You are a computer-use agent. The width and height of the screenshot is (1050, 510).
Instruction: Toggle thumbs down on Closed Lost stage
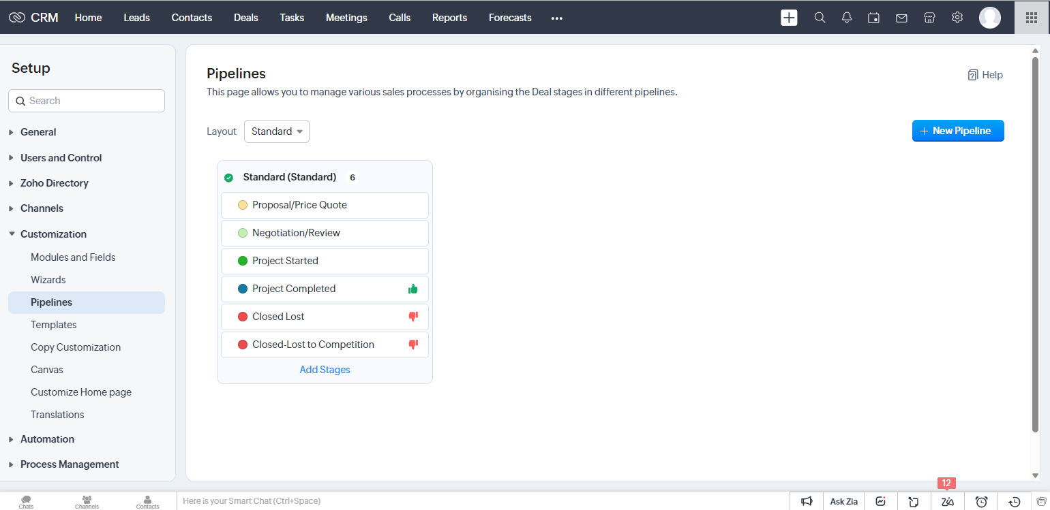(x=412, y=316)
